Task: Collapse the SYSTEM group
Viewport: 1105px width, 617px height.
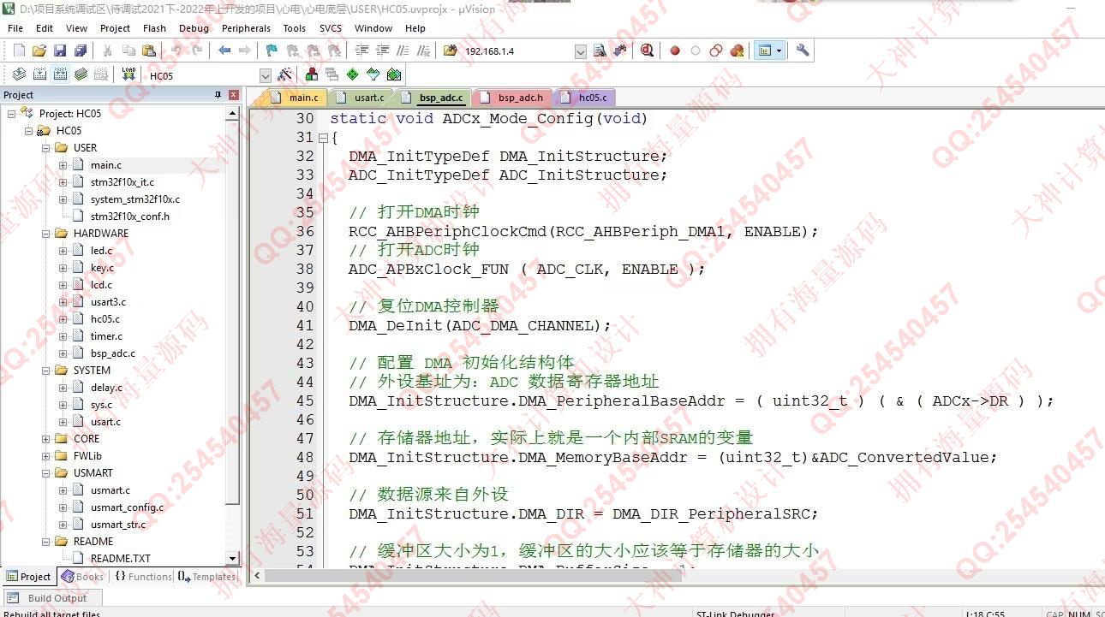Action: pos(46,370)
